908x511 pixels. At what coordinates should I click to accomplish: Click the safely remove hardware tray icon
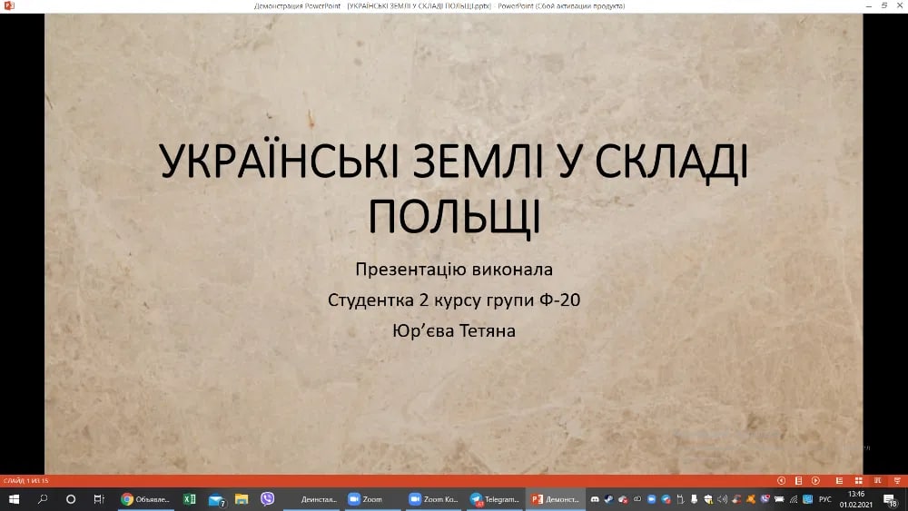tap(694, 499)
